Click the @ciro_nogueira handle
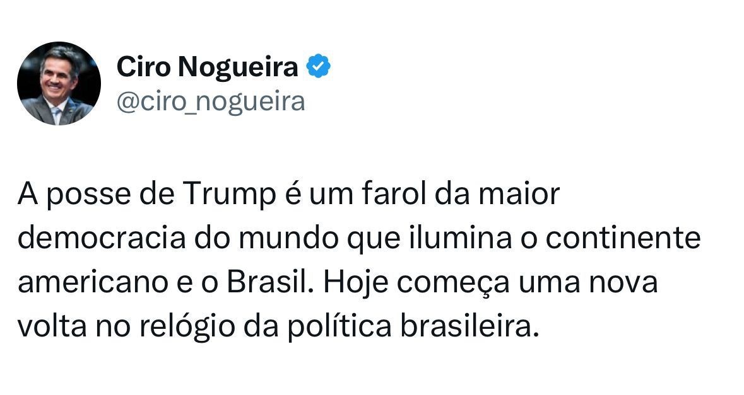The height and width of the screenshot is (395, 744). coord(211,101)
